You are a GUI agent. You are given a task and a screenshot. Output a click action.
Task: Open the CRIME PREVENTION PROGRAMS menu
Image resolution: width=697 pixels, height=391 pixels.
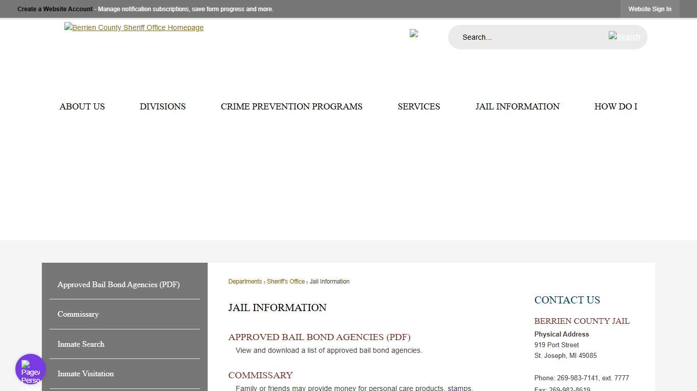[291, 106]
